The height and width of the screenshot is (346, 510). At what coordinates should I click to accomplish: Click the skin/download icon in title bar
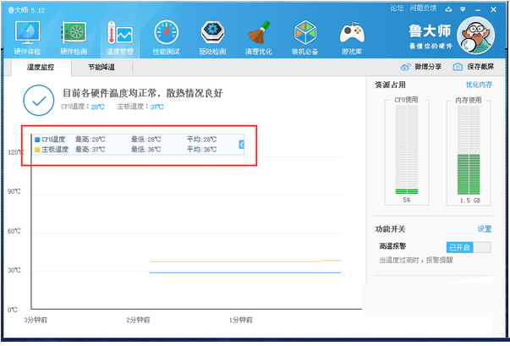click(x=448, y=9)
